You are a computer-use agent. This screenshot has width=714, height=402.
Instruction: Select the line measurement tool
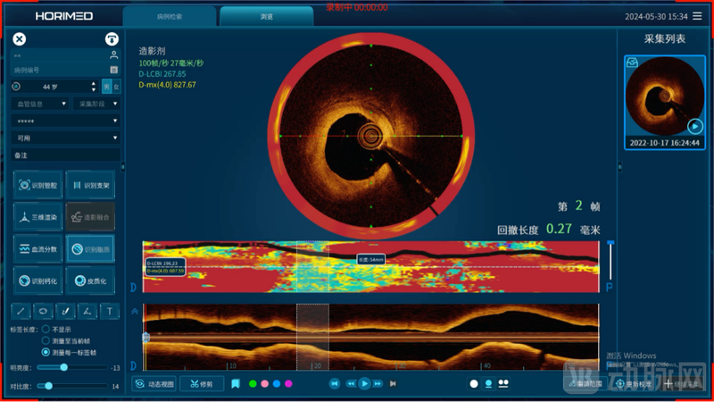(x=21, y=312)
